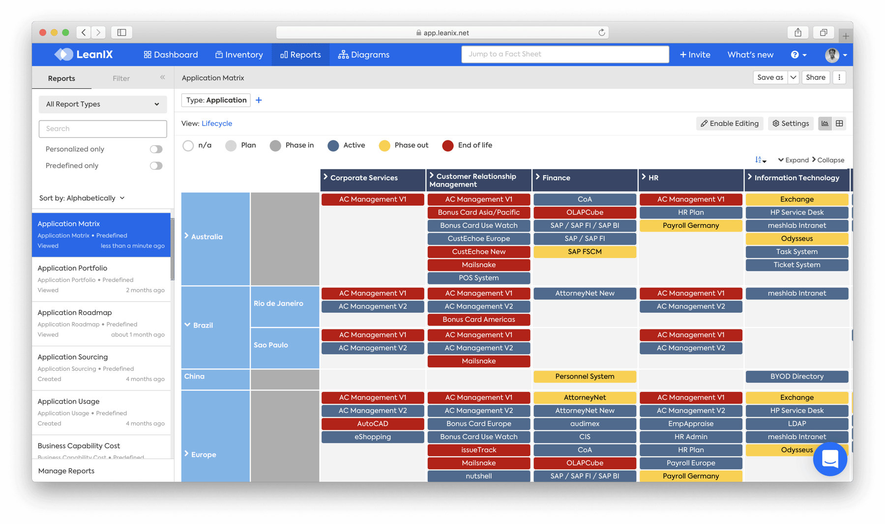Open the kebab menu next to Share
This screenshot has width=885, height=524.
(840, 77)
